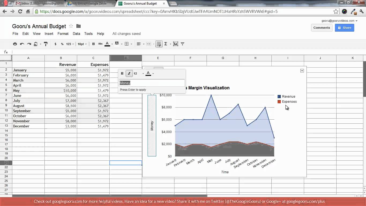This screenshot has width=366, height=206.
Task: Open the View menu
Action: (37, 34)
